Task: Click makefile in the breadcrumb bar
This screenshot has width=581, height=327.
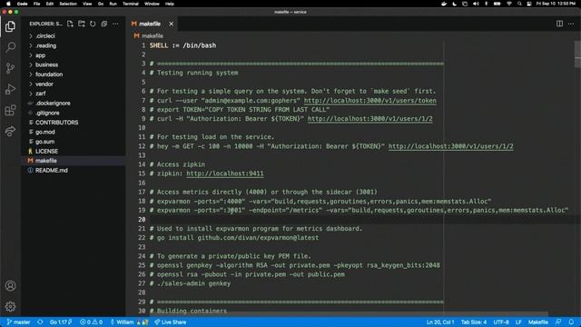Action: pos(153,36)
